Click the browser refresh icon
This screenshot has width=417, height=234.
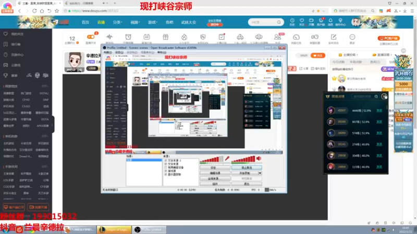(x=34, y=11)
